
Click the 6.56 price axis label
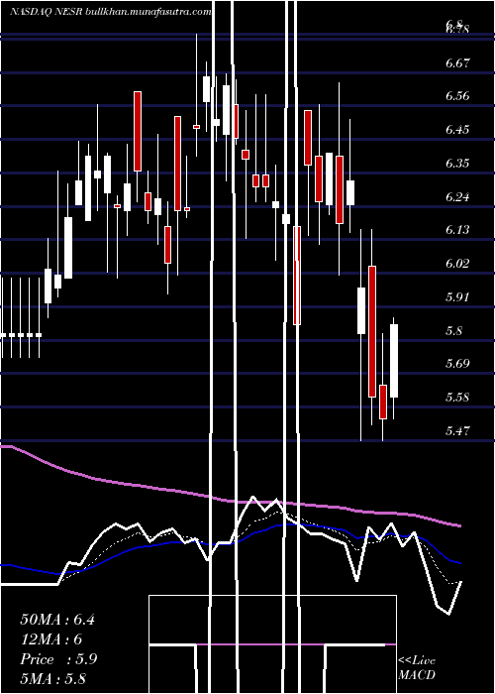pyautogui.click(x=457, y=96)
